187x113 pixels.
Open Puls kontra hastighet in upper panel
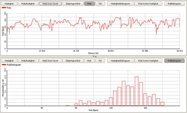148,4
